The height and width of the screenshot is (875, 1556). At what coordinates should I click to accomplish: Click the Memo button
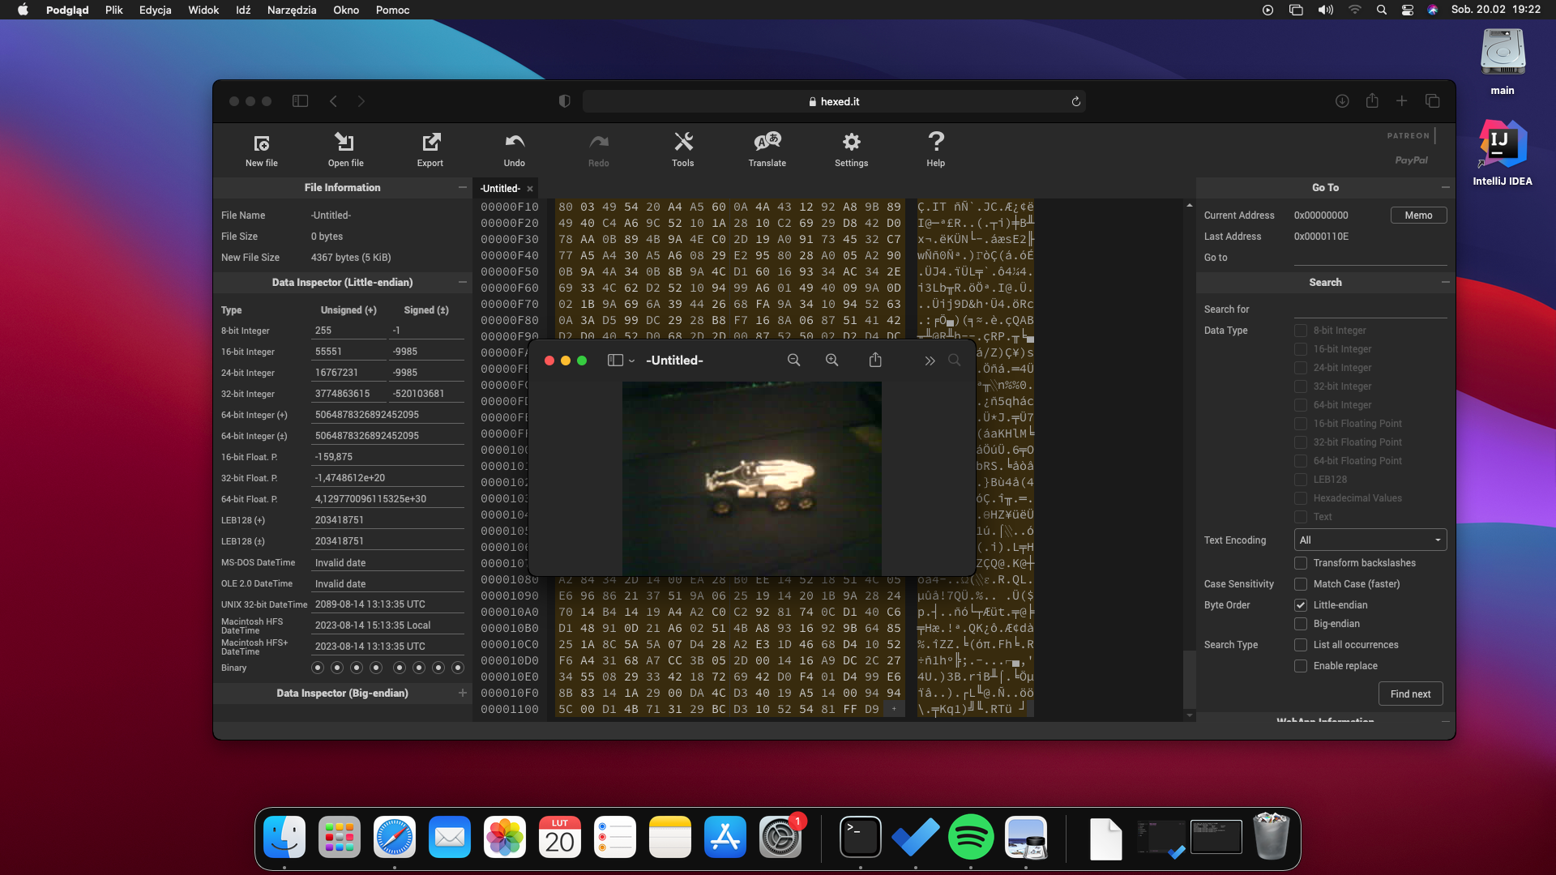pyautogui.click(x=1418, y=216)
